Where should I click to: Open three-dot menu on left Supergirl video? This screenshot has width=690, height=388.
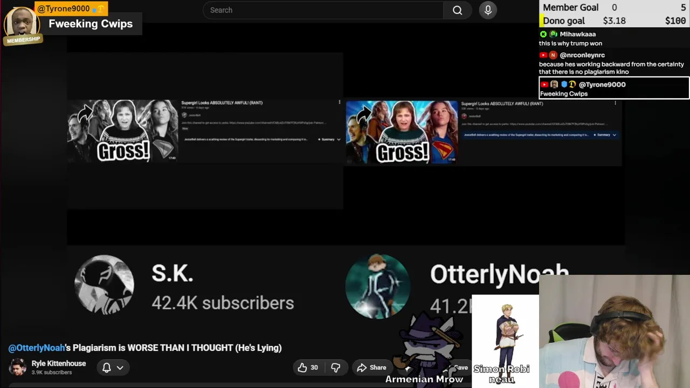339,102
